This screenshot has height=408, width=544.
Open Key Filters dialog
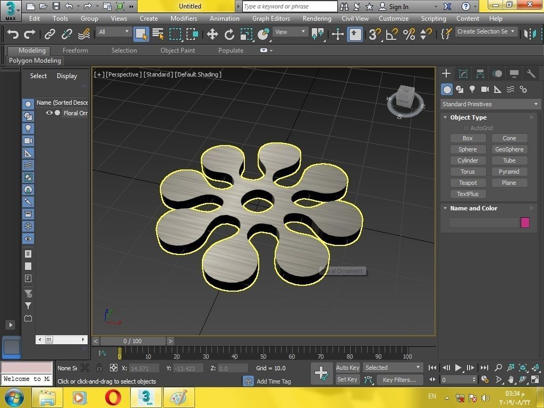pos(399,379)
